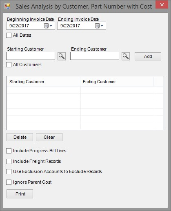Viewport: 171px width, 211px height.
Task: Toggle the Ignore Parent Cost checkbox
Action: coord(9,182)
